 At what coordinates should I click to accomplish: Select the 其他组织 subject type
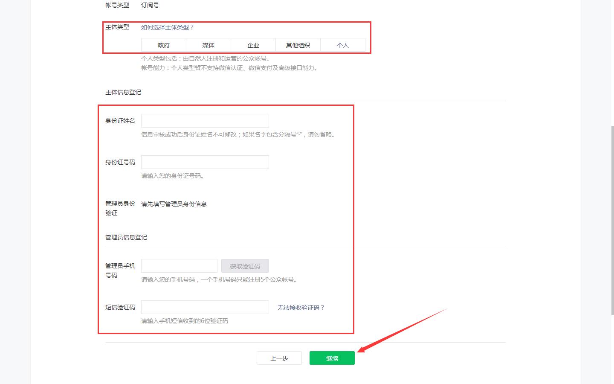pos(298,45)
